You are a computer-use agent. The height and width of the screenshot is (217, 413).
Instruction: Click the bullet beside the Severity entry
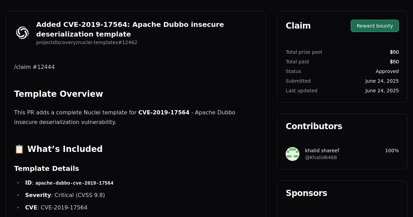18,195
